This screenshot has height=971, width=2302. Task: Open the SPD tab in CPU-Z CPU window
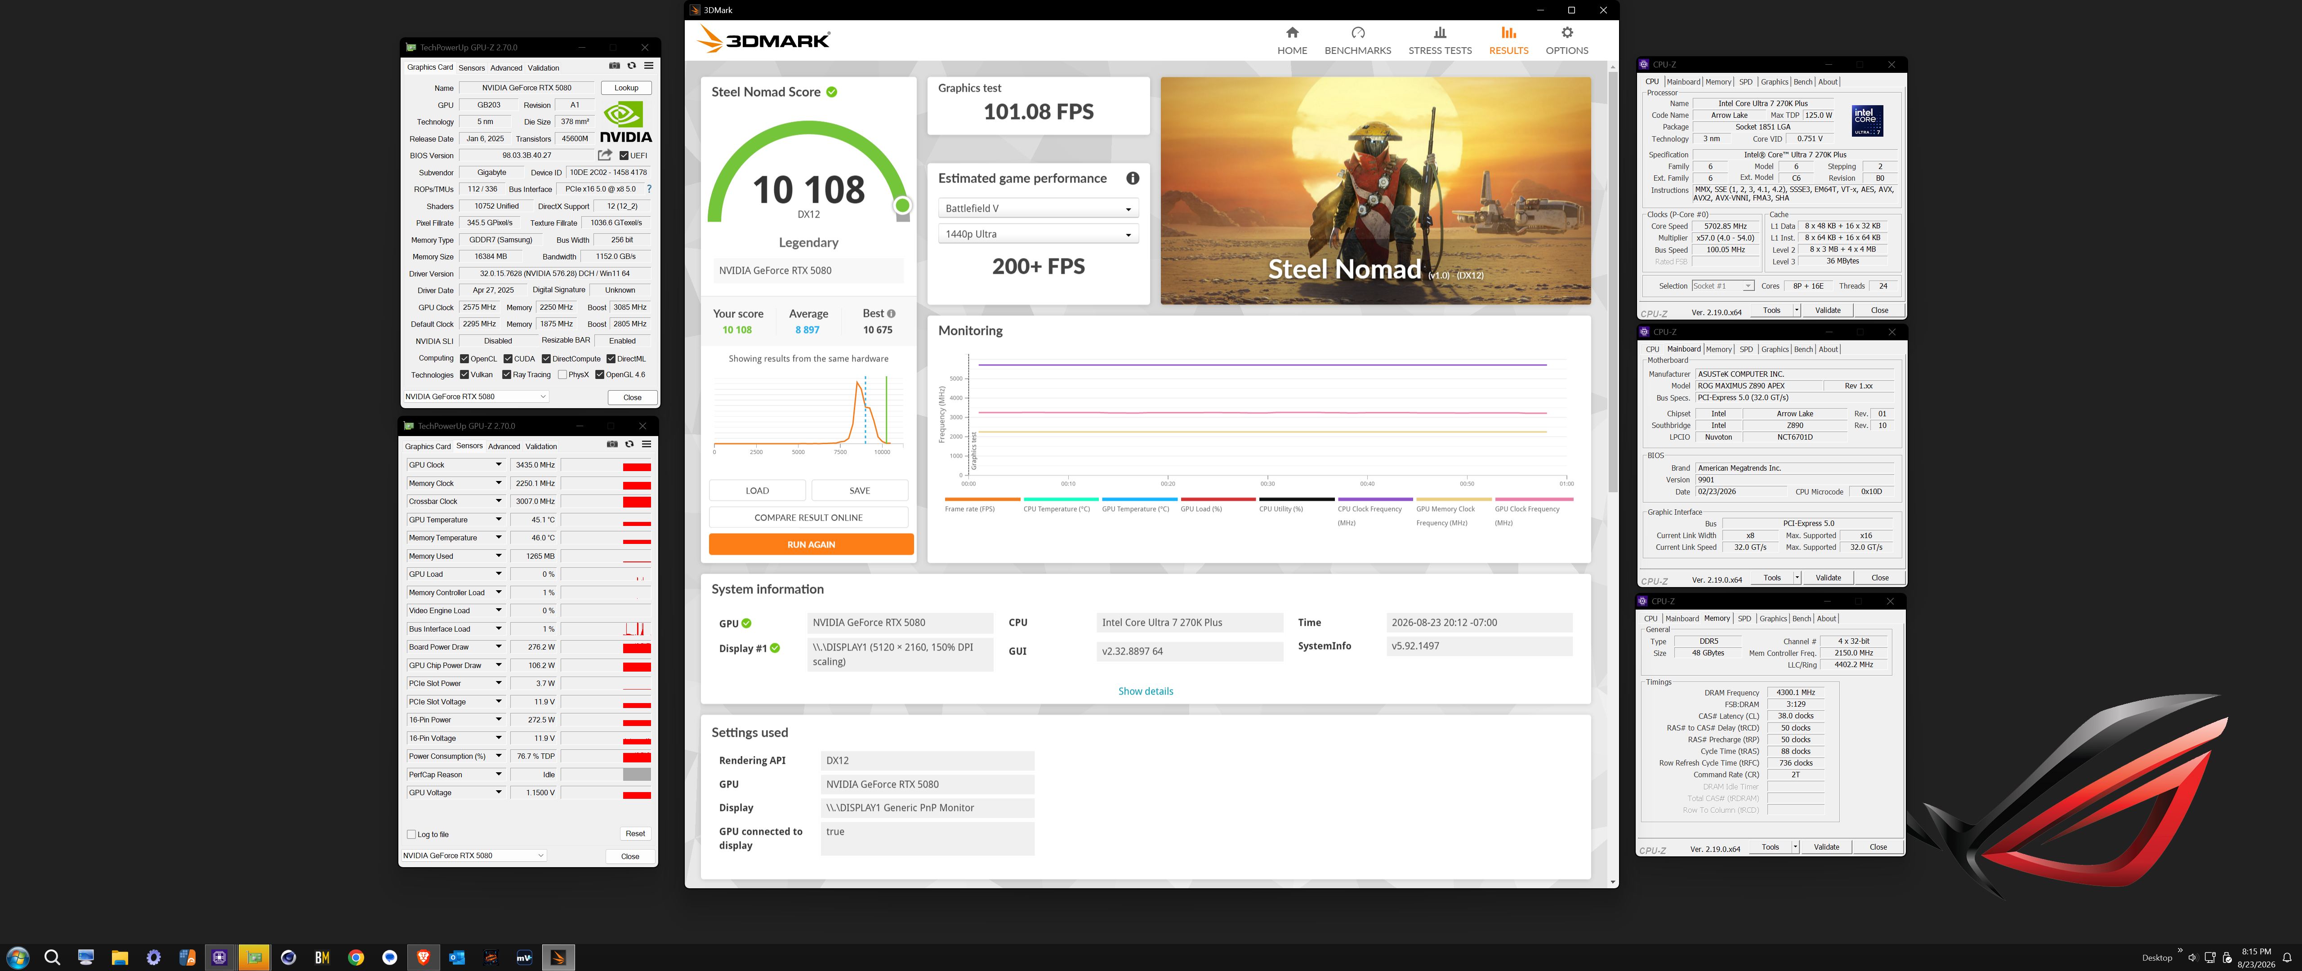tap(1745, 82)
